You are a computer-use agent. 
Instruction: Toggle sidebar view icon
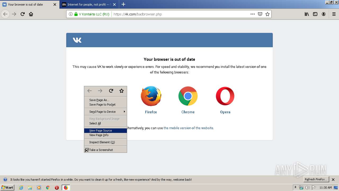(x=315, y=14)
